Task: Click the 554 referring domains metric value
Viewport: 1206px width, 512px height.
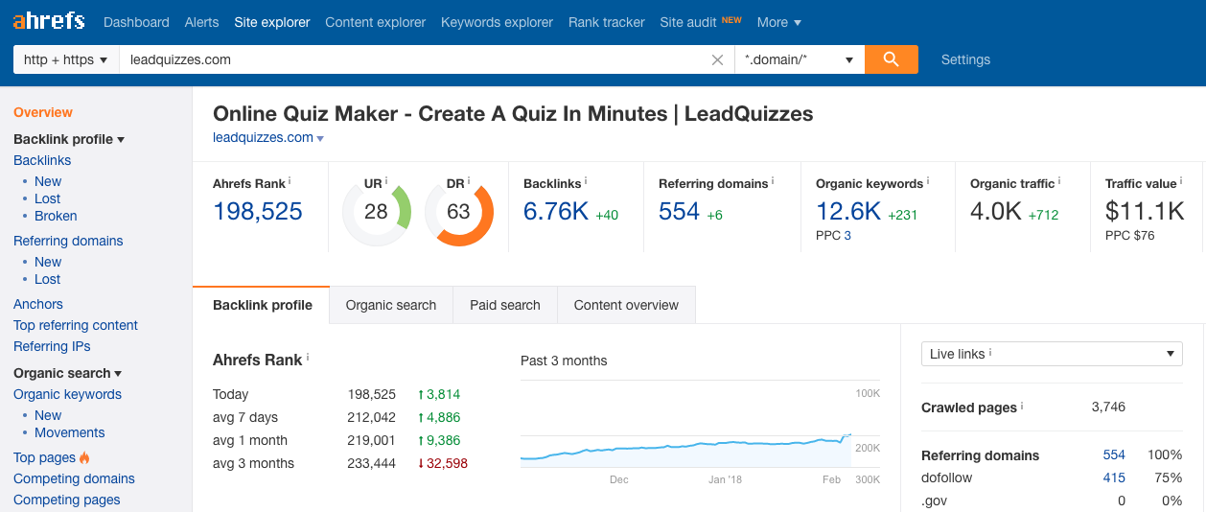Action: 680,212
